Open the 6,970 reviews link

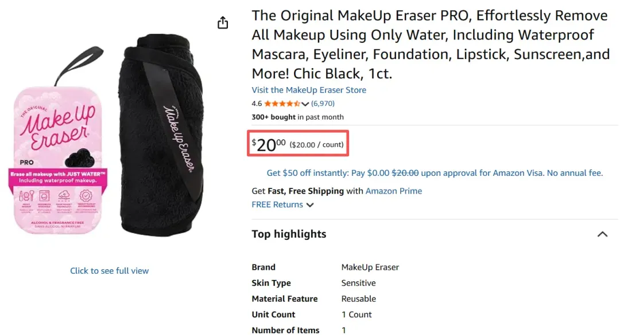323,104
